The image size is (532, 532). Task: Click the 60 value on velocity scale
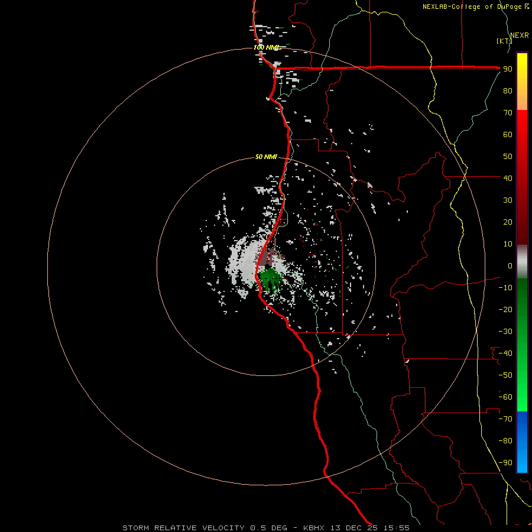[508, 134]
